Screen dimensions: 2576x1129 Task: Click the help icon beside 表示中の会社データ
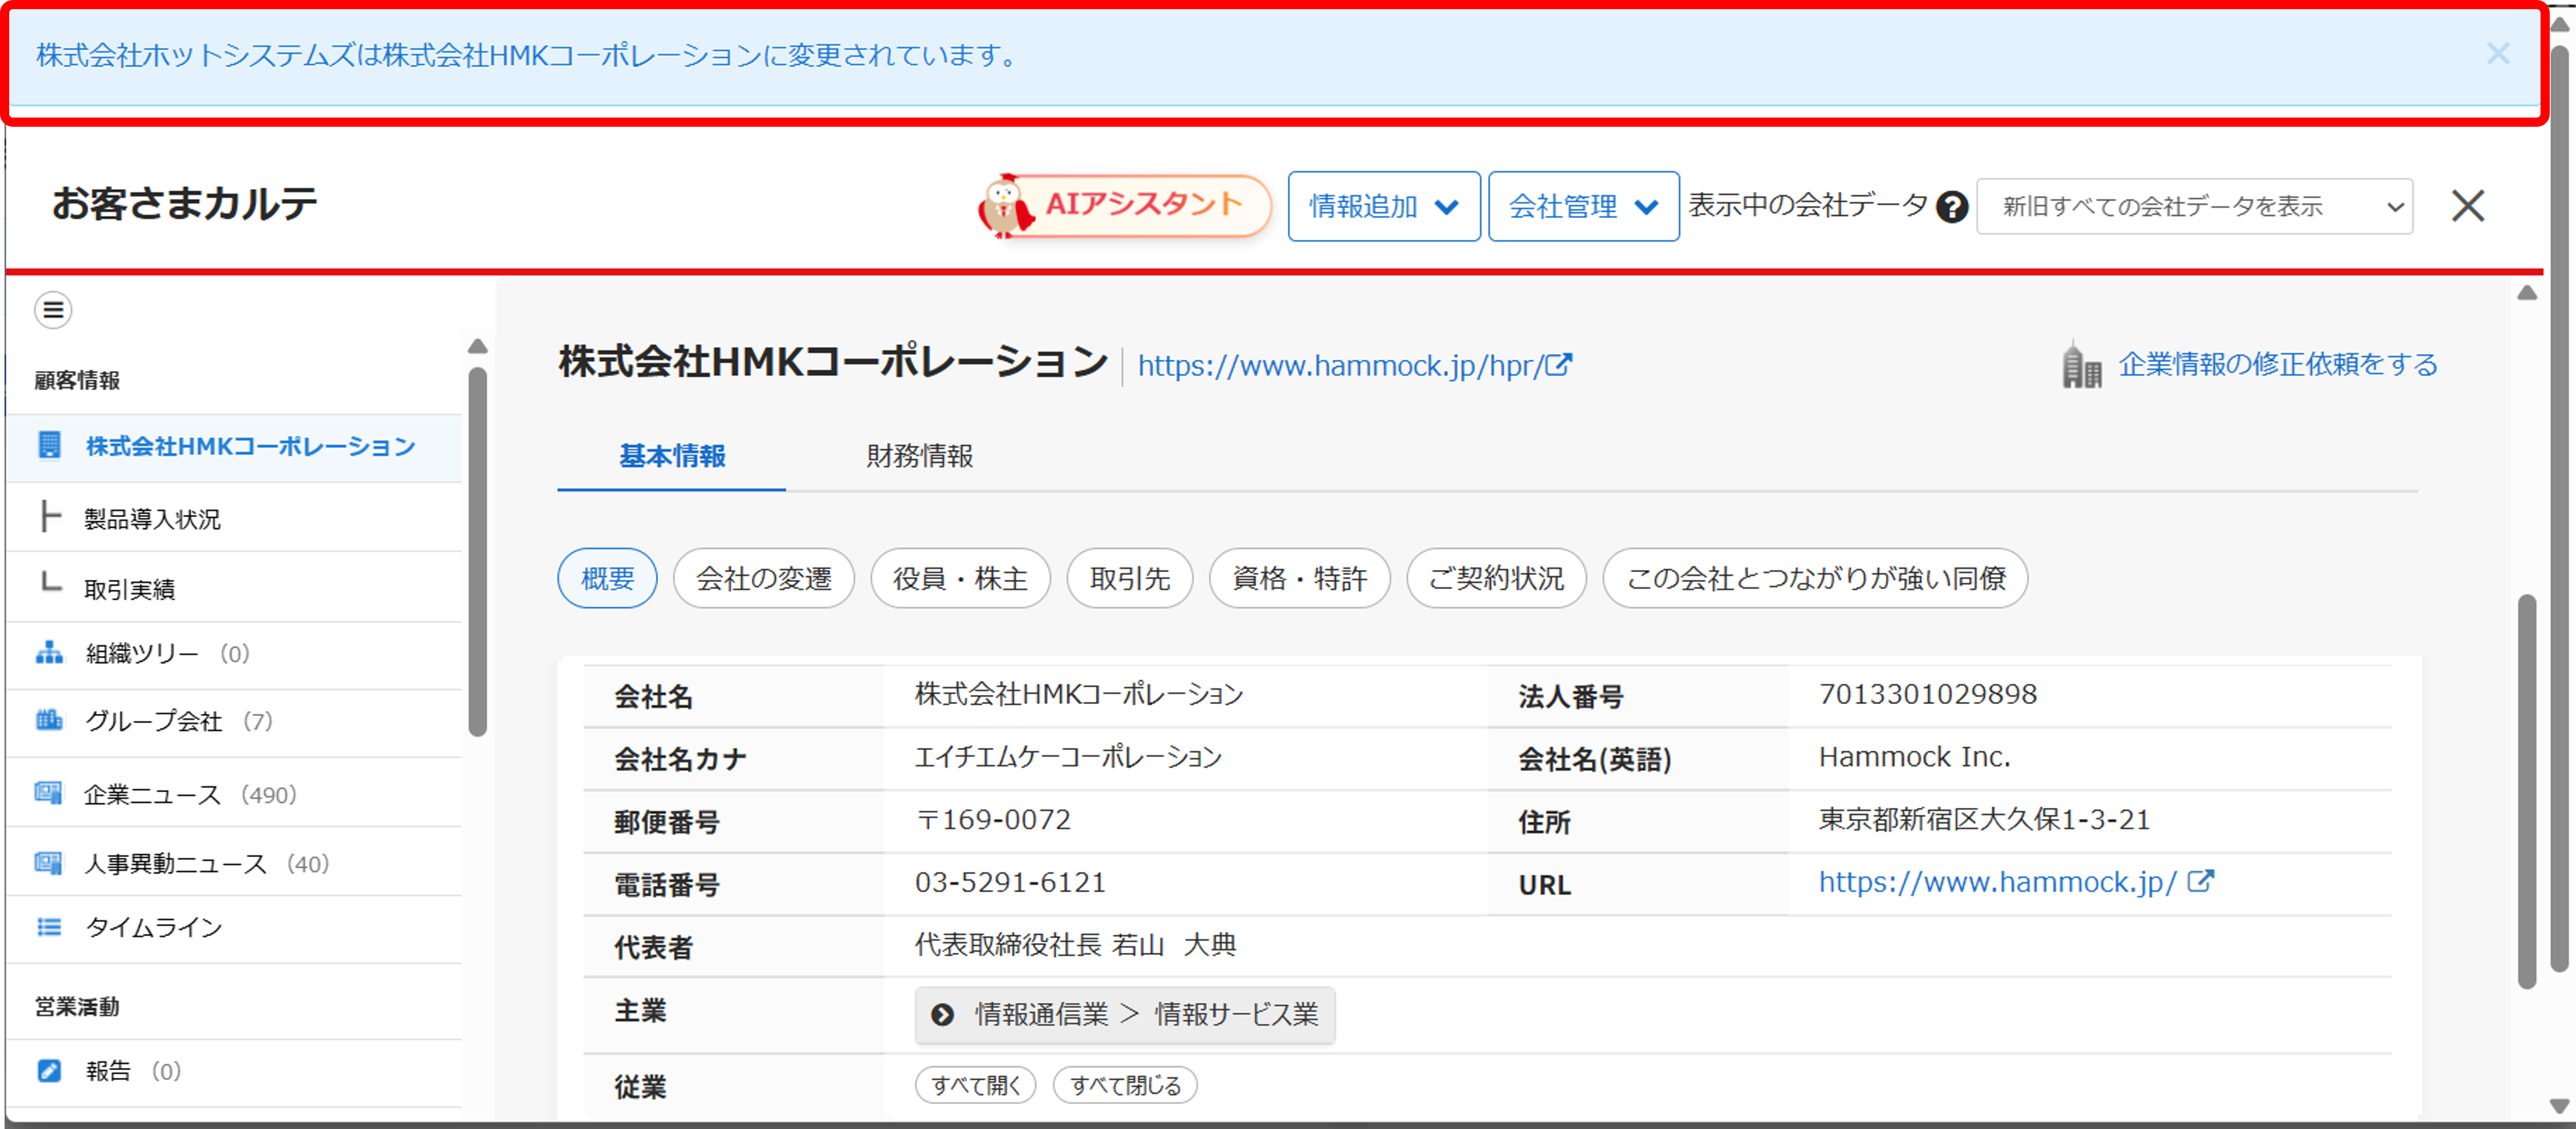tap(1951, 207)
